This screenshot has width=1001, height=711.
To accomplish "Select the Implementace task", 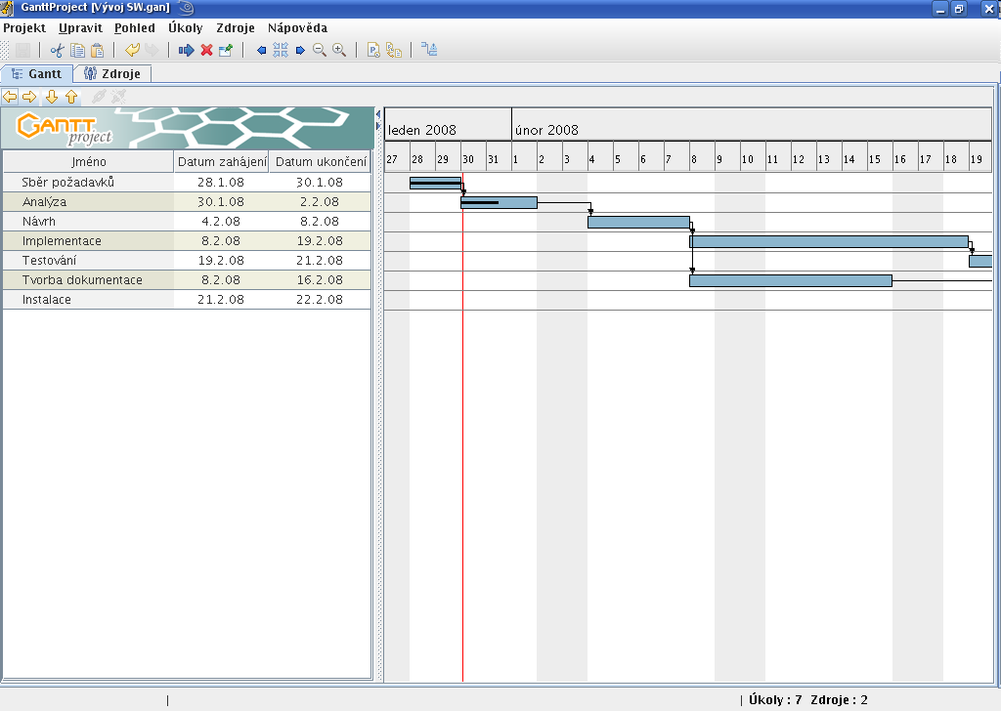I will (187, 241).
